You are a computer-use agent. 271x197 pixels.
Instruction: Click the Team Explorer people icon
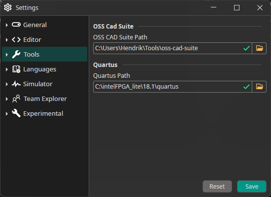point(16,98)
